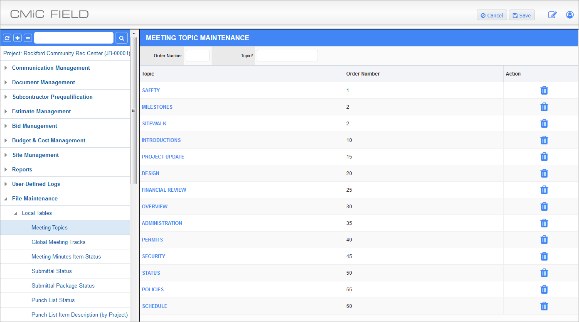Delete the PERMITS topic with trash icon
Image resolution: width=579 pixels, height=322 pixels.
tap(544, 240)
